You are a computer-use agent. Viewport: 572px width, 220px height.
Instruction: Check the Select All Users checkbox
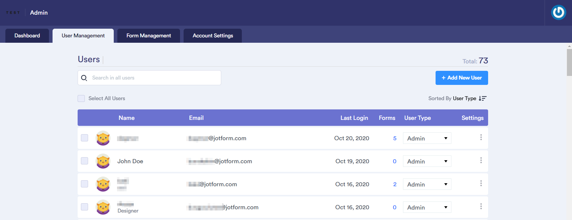(x=81, y=98)
